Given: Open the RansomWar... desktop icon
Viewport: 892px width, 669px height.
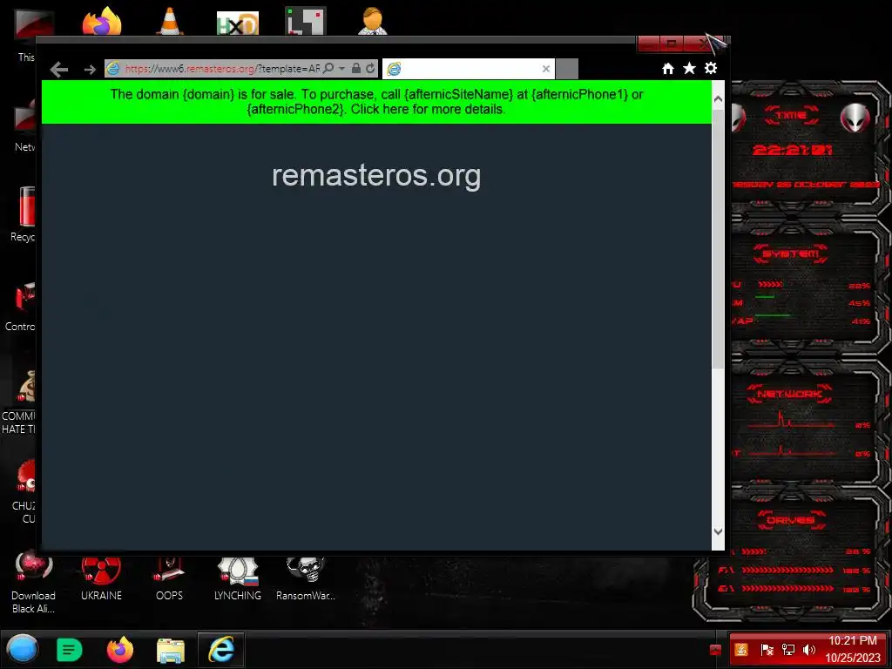Looking at the screenshot, I should [x=306, y=579].
